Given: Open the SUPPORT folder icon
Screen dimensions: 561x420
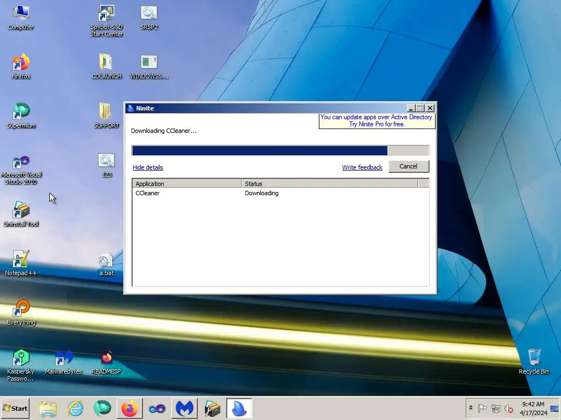Looking at the screenshot, I should [x=106, y=116].
